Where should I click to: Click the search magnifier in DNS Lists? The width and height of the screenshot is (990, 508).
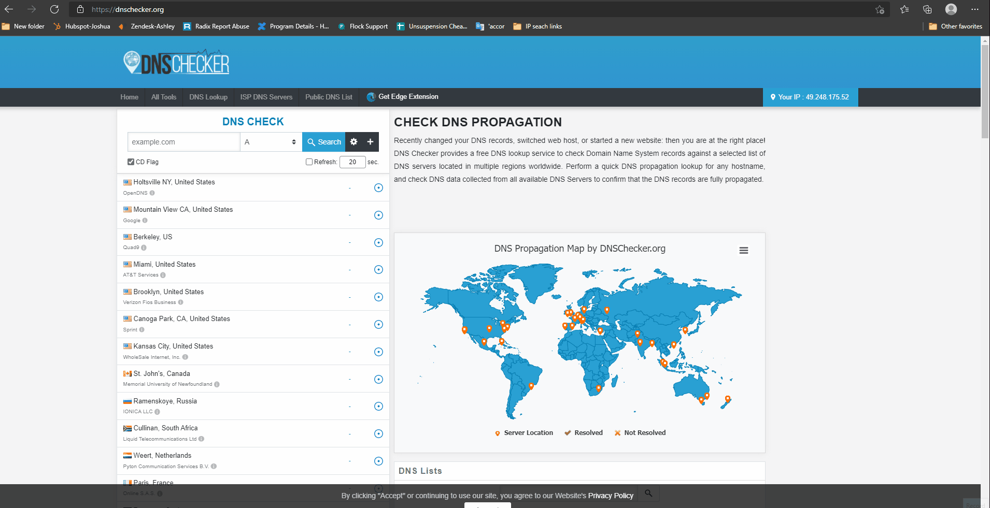648,492
